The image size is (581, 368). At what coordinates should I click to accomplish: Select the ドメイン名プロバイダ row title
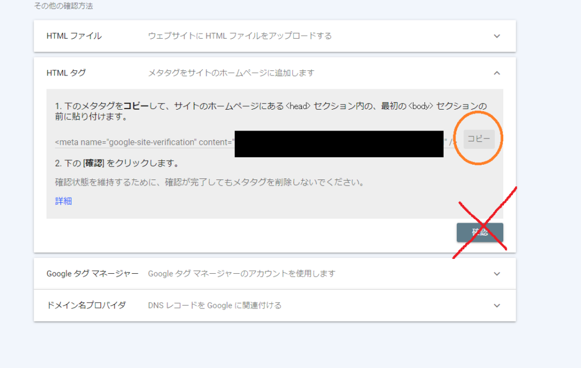pos(86,306)
